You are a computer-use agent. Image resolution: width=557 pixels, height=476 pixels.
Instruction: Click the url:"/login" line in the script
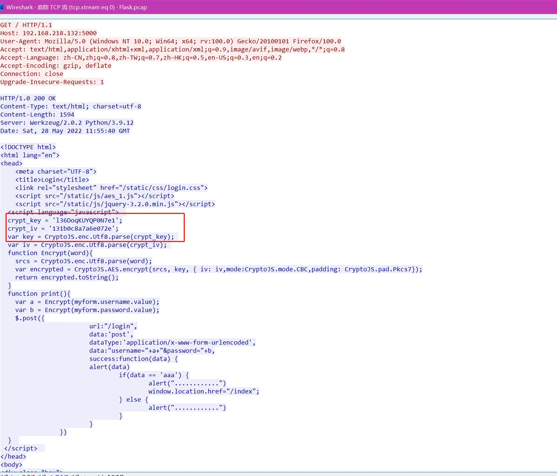[113, 326]
